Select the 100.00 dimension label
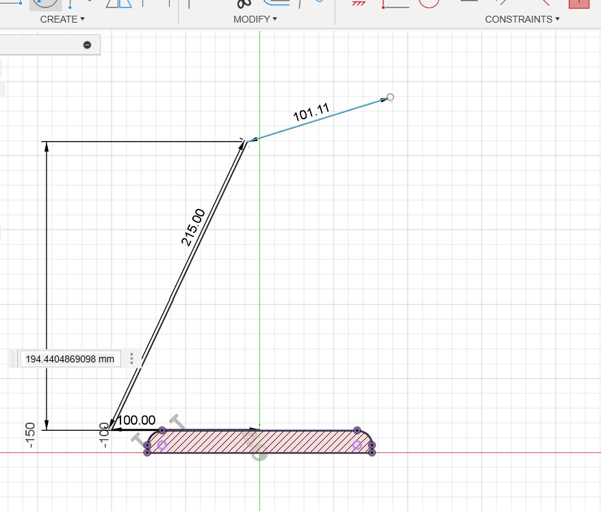 click(136, 420)
